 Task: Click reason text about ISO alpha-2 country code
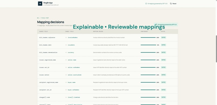click(111, 75)
